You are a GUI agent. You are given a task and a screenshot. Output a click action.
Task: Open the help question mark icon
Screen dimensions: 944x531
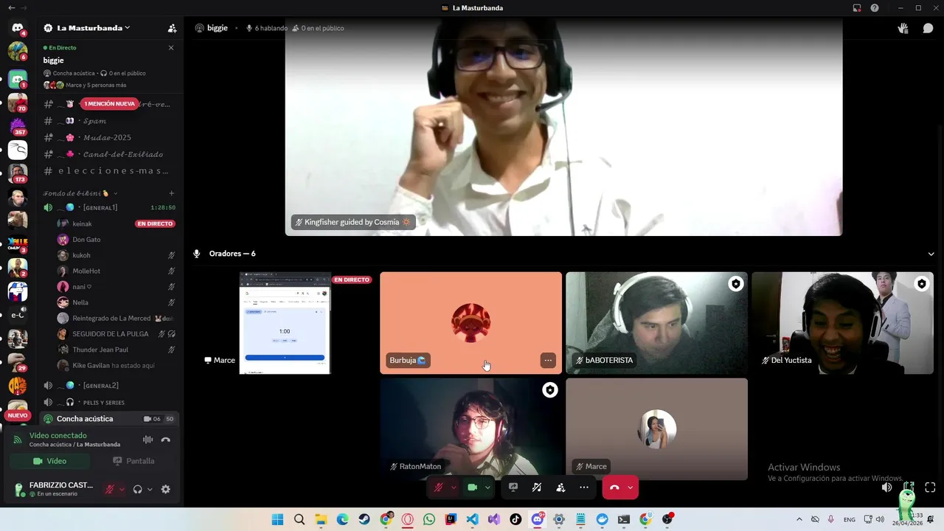tap(875, 8)
